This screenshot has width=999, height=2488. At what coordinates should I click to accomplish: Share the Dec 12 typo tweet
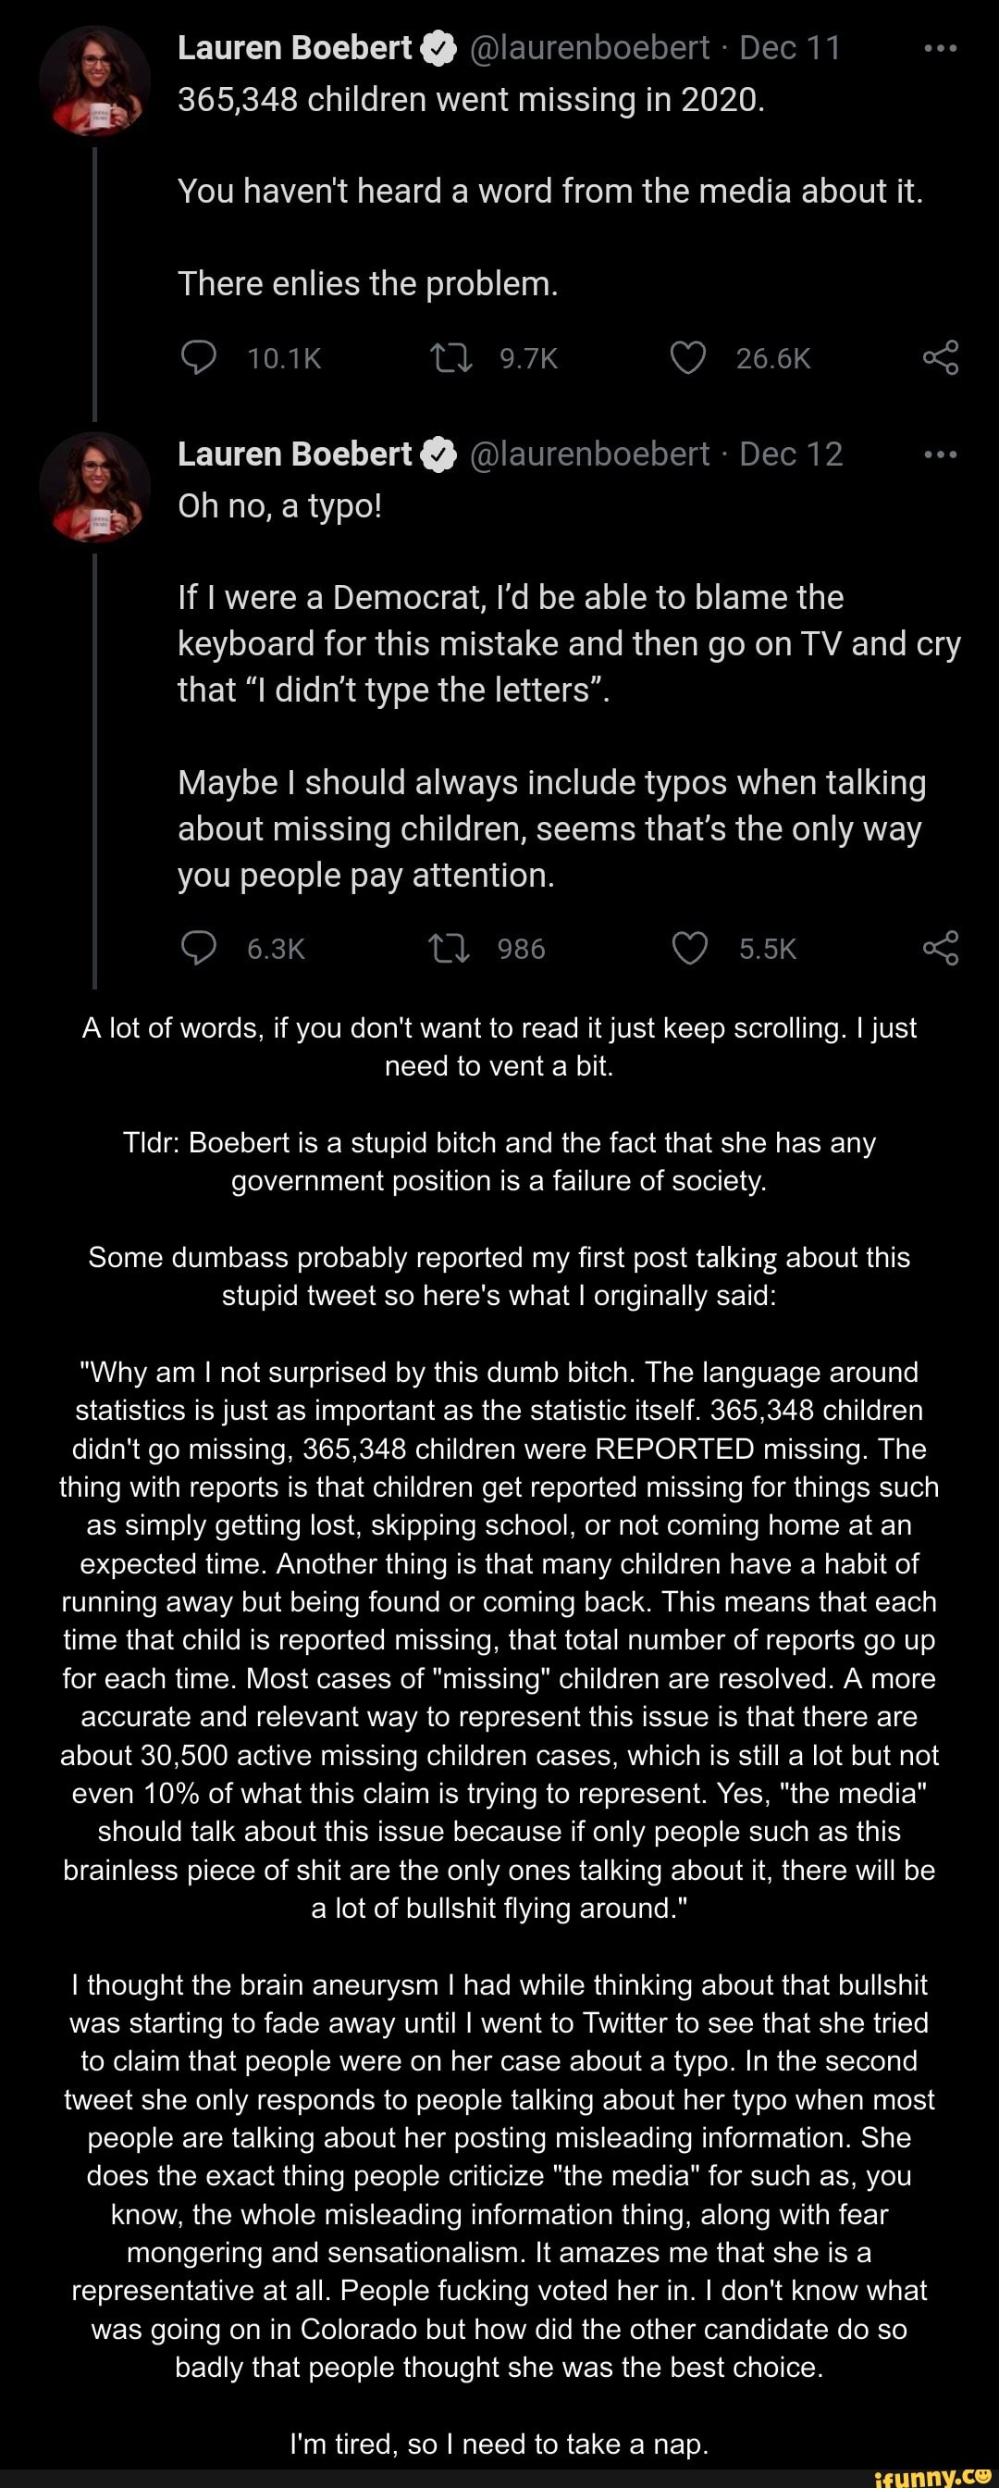pyautogui.click(x=940, y=949)
